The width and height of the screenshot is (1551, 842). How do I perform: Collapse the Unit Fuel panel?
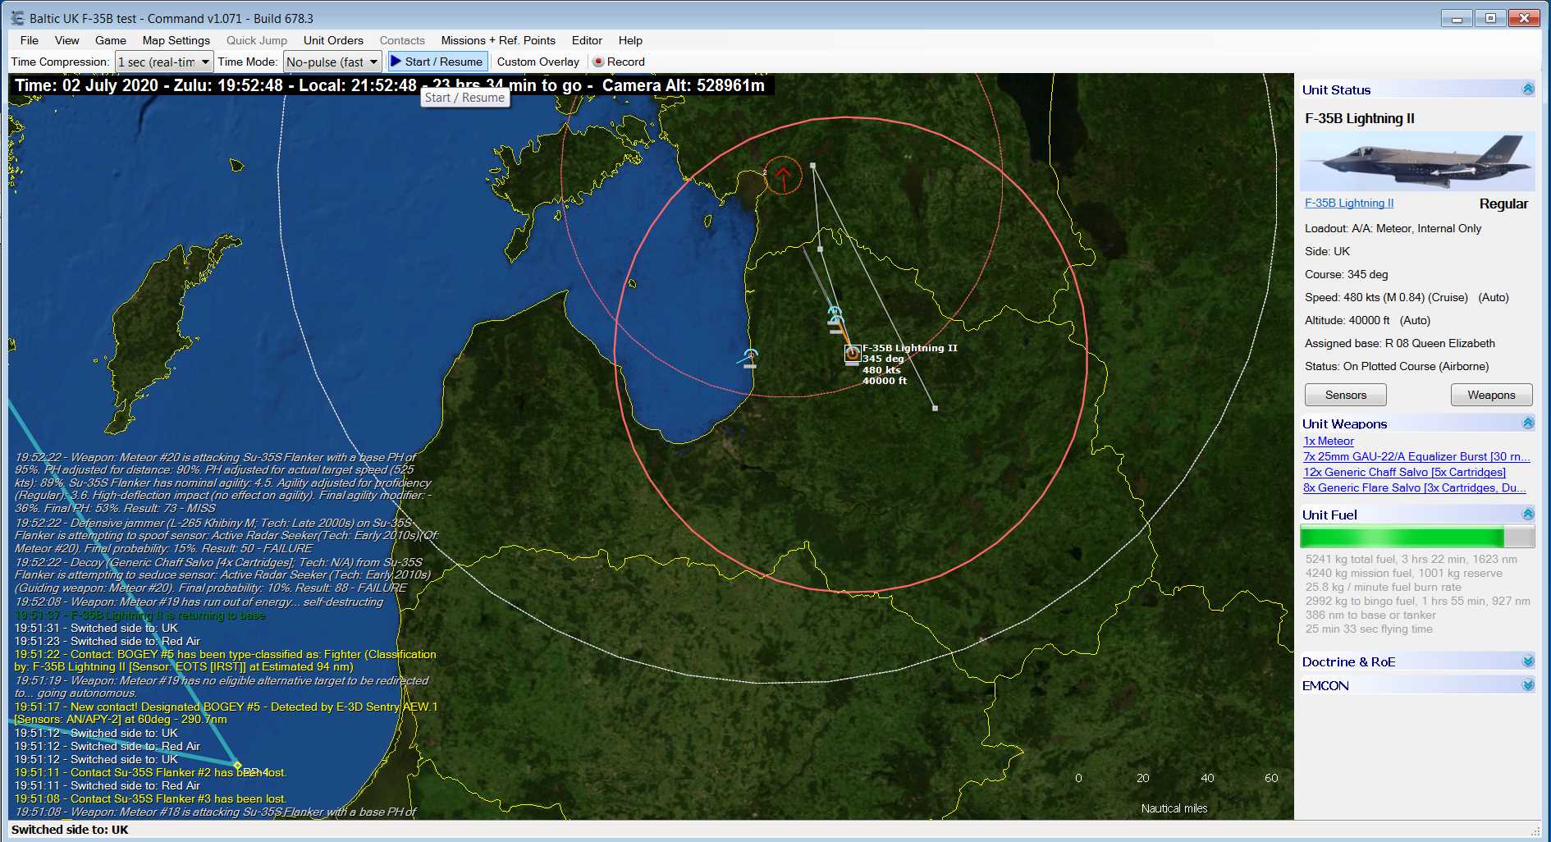coord(1528,515)
